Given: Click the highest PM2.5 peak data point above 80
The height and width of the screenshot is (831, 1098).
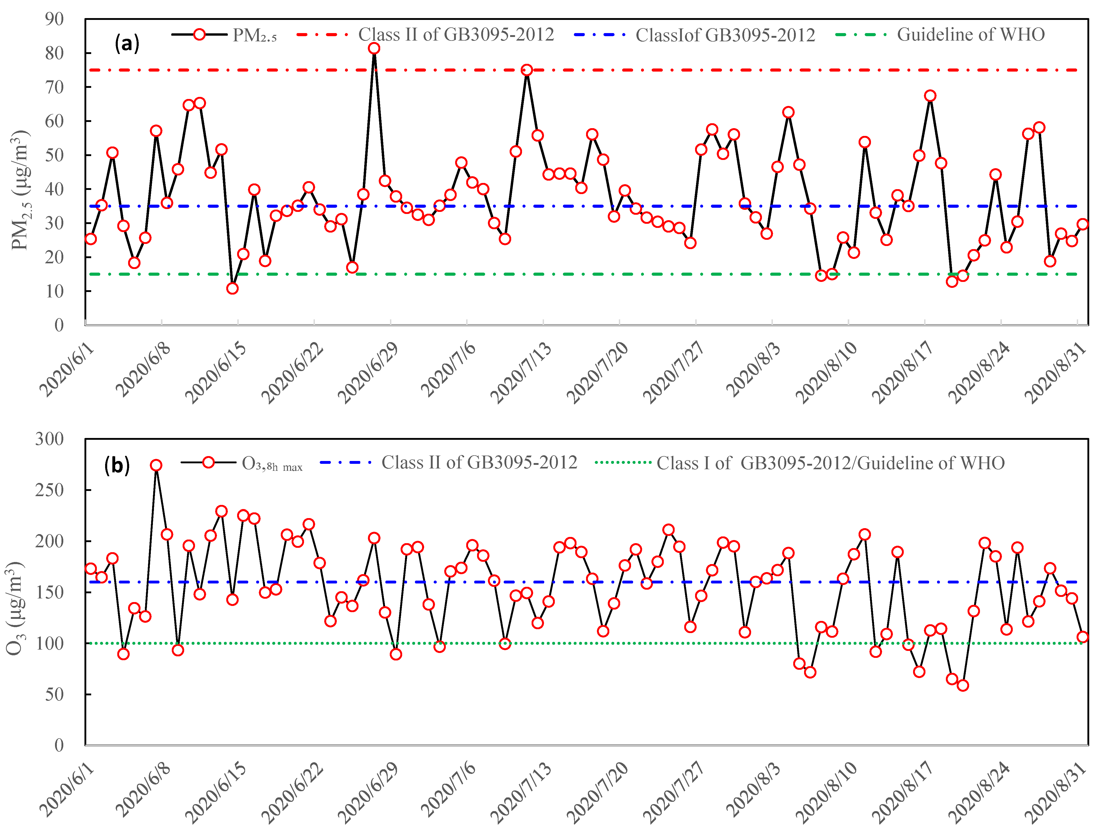Looking at the screenshot, I should 374,48.
